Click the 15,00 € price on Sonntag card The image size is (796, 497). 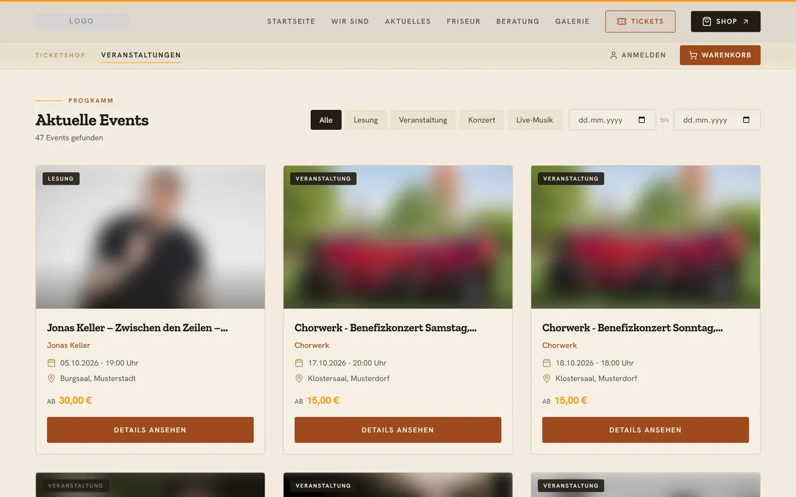(x=570, y=401)
